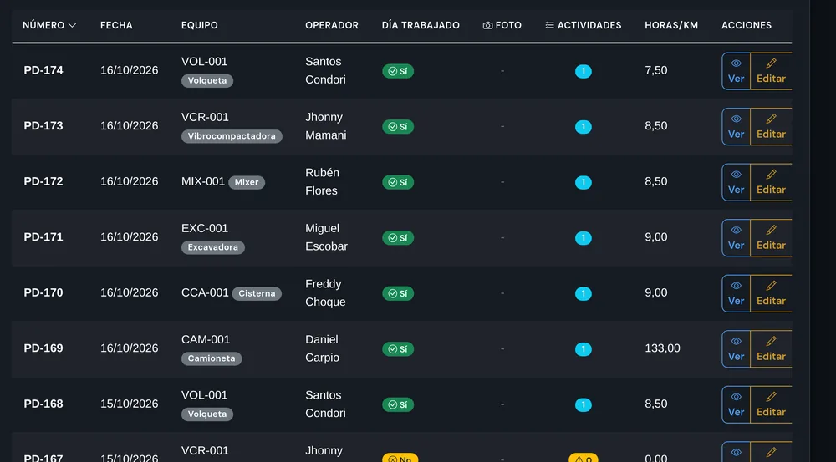The height and width of the screenshot is (462, 836).
Task: Click operator Rubén Flores
Action: pyautogui.click(x=322, y=182)
